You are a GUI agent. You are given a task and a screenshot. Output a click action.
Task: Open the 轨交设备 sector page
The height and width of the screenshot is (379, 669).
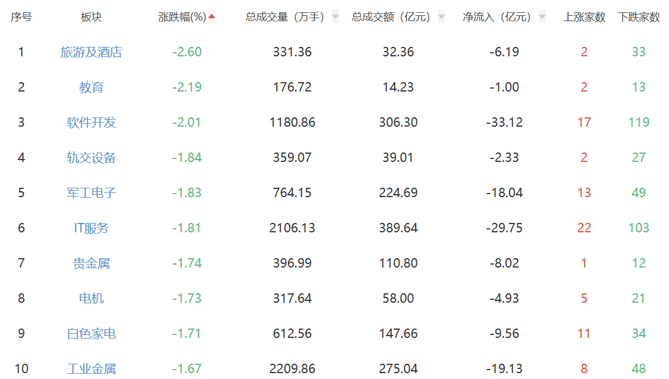(91, 158)
